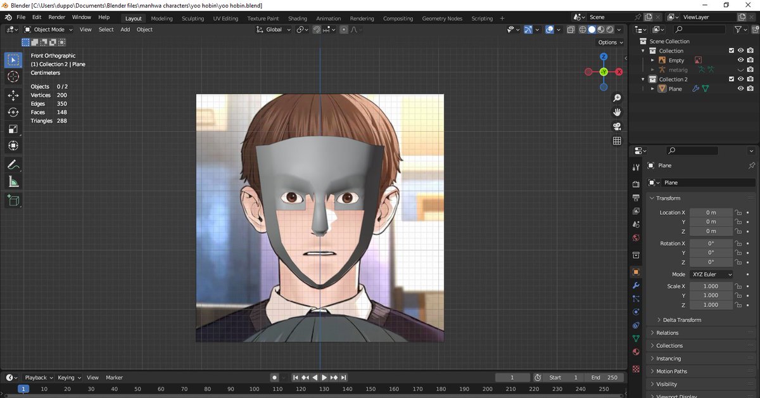Open the Particles properties tab
This screenshot has height=398, width=760.
click(636, 298)
